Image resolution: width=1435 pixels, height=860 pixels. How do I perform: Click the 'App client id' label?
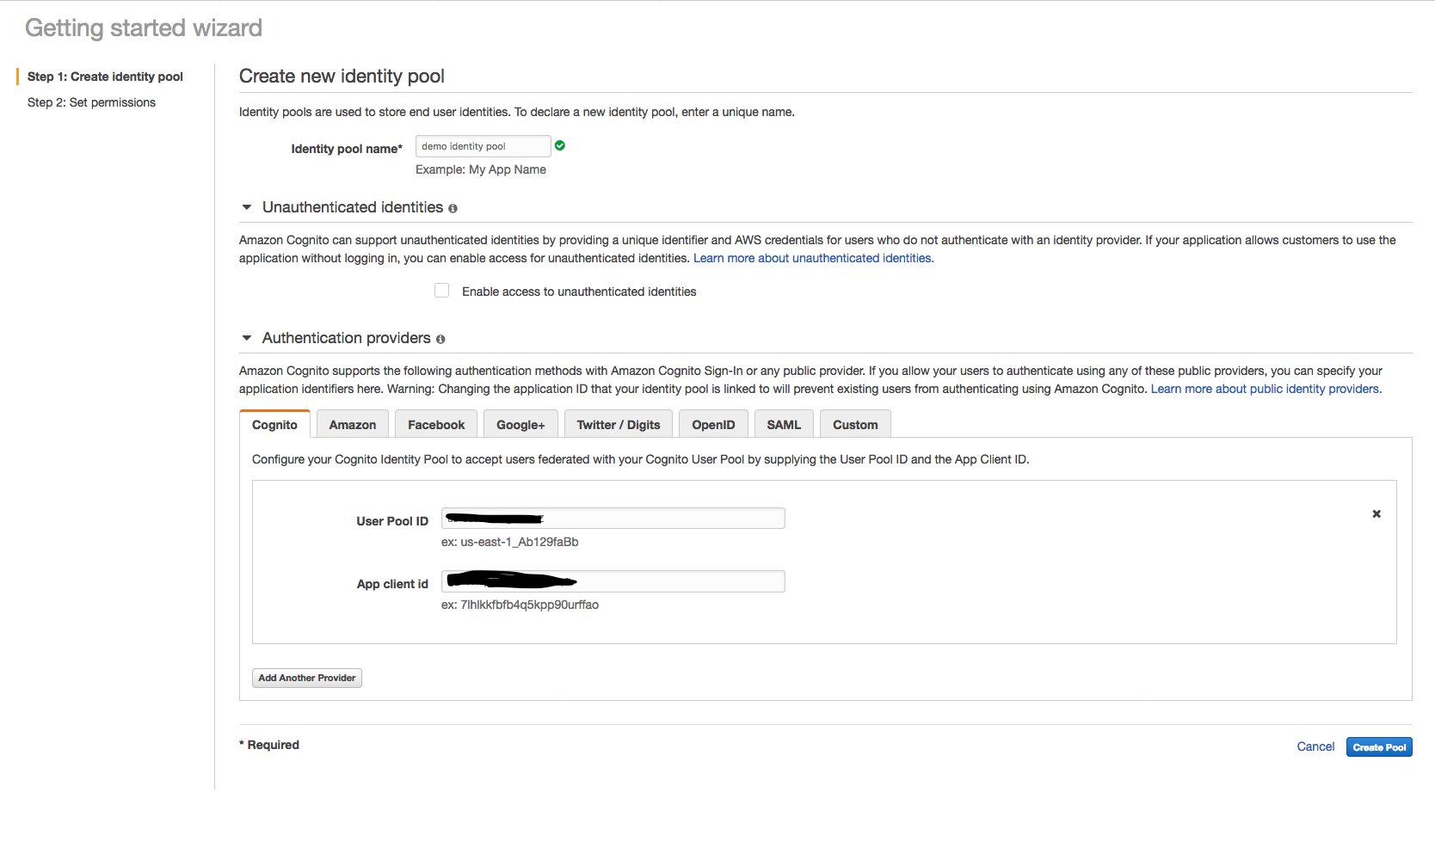point(392,584)
